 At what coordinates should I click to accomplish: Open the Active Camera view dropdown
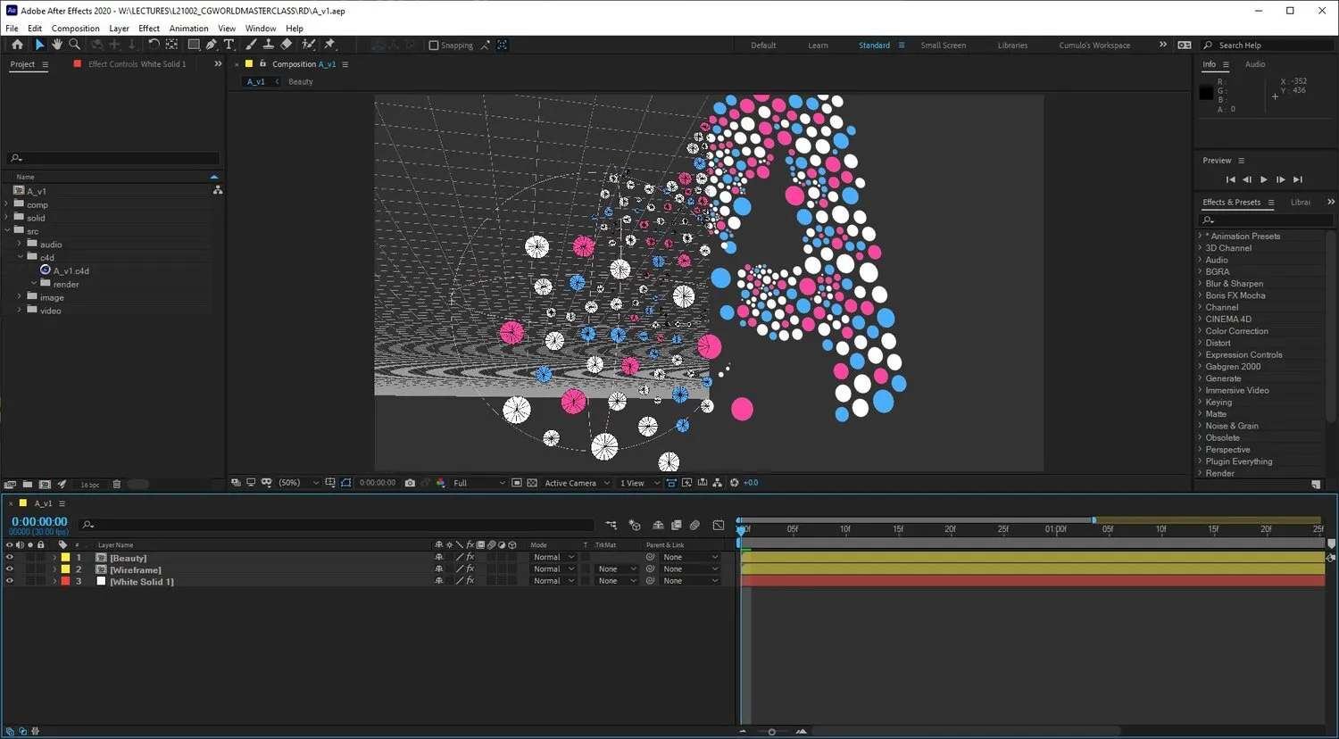(577, 483)
